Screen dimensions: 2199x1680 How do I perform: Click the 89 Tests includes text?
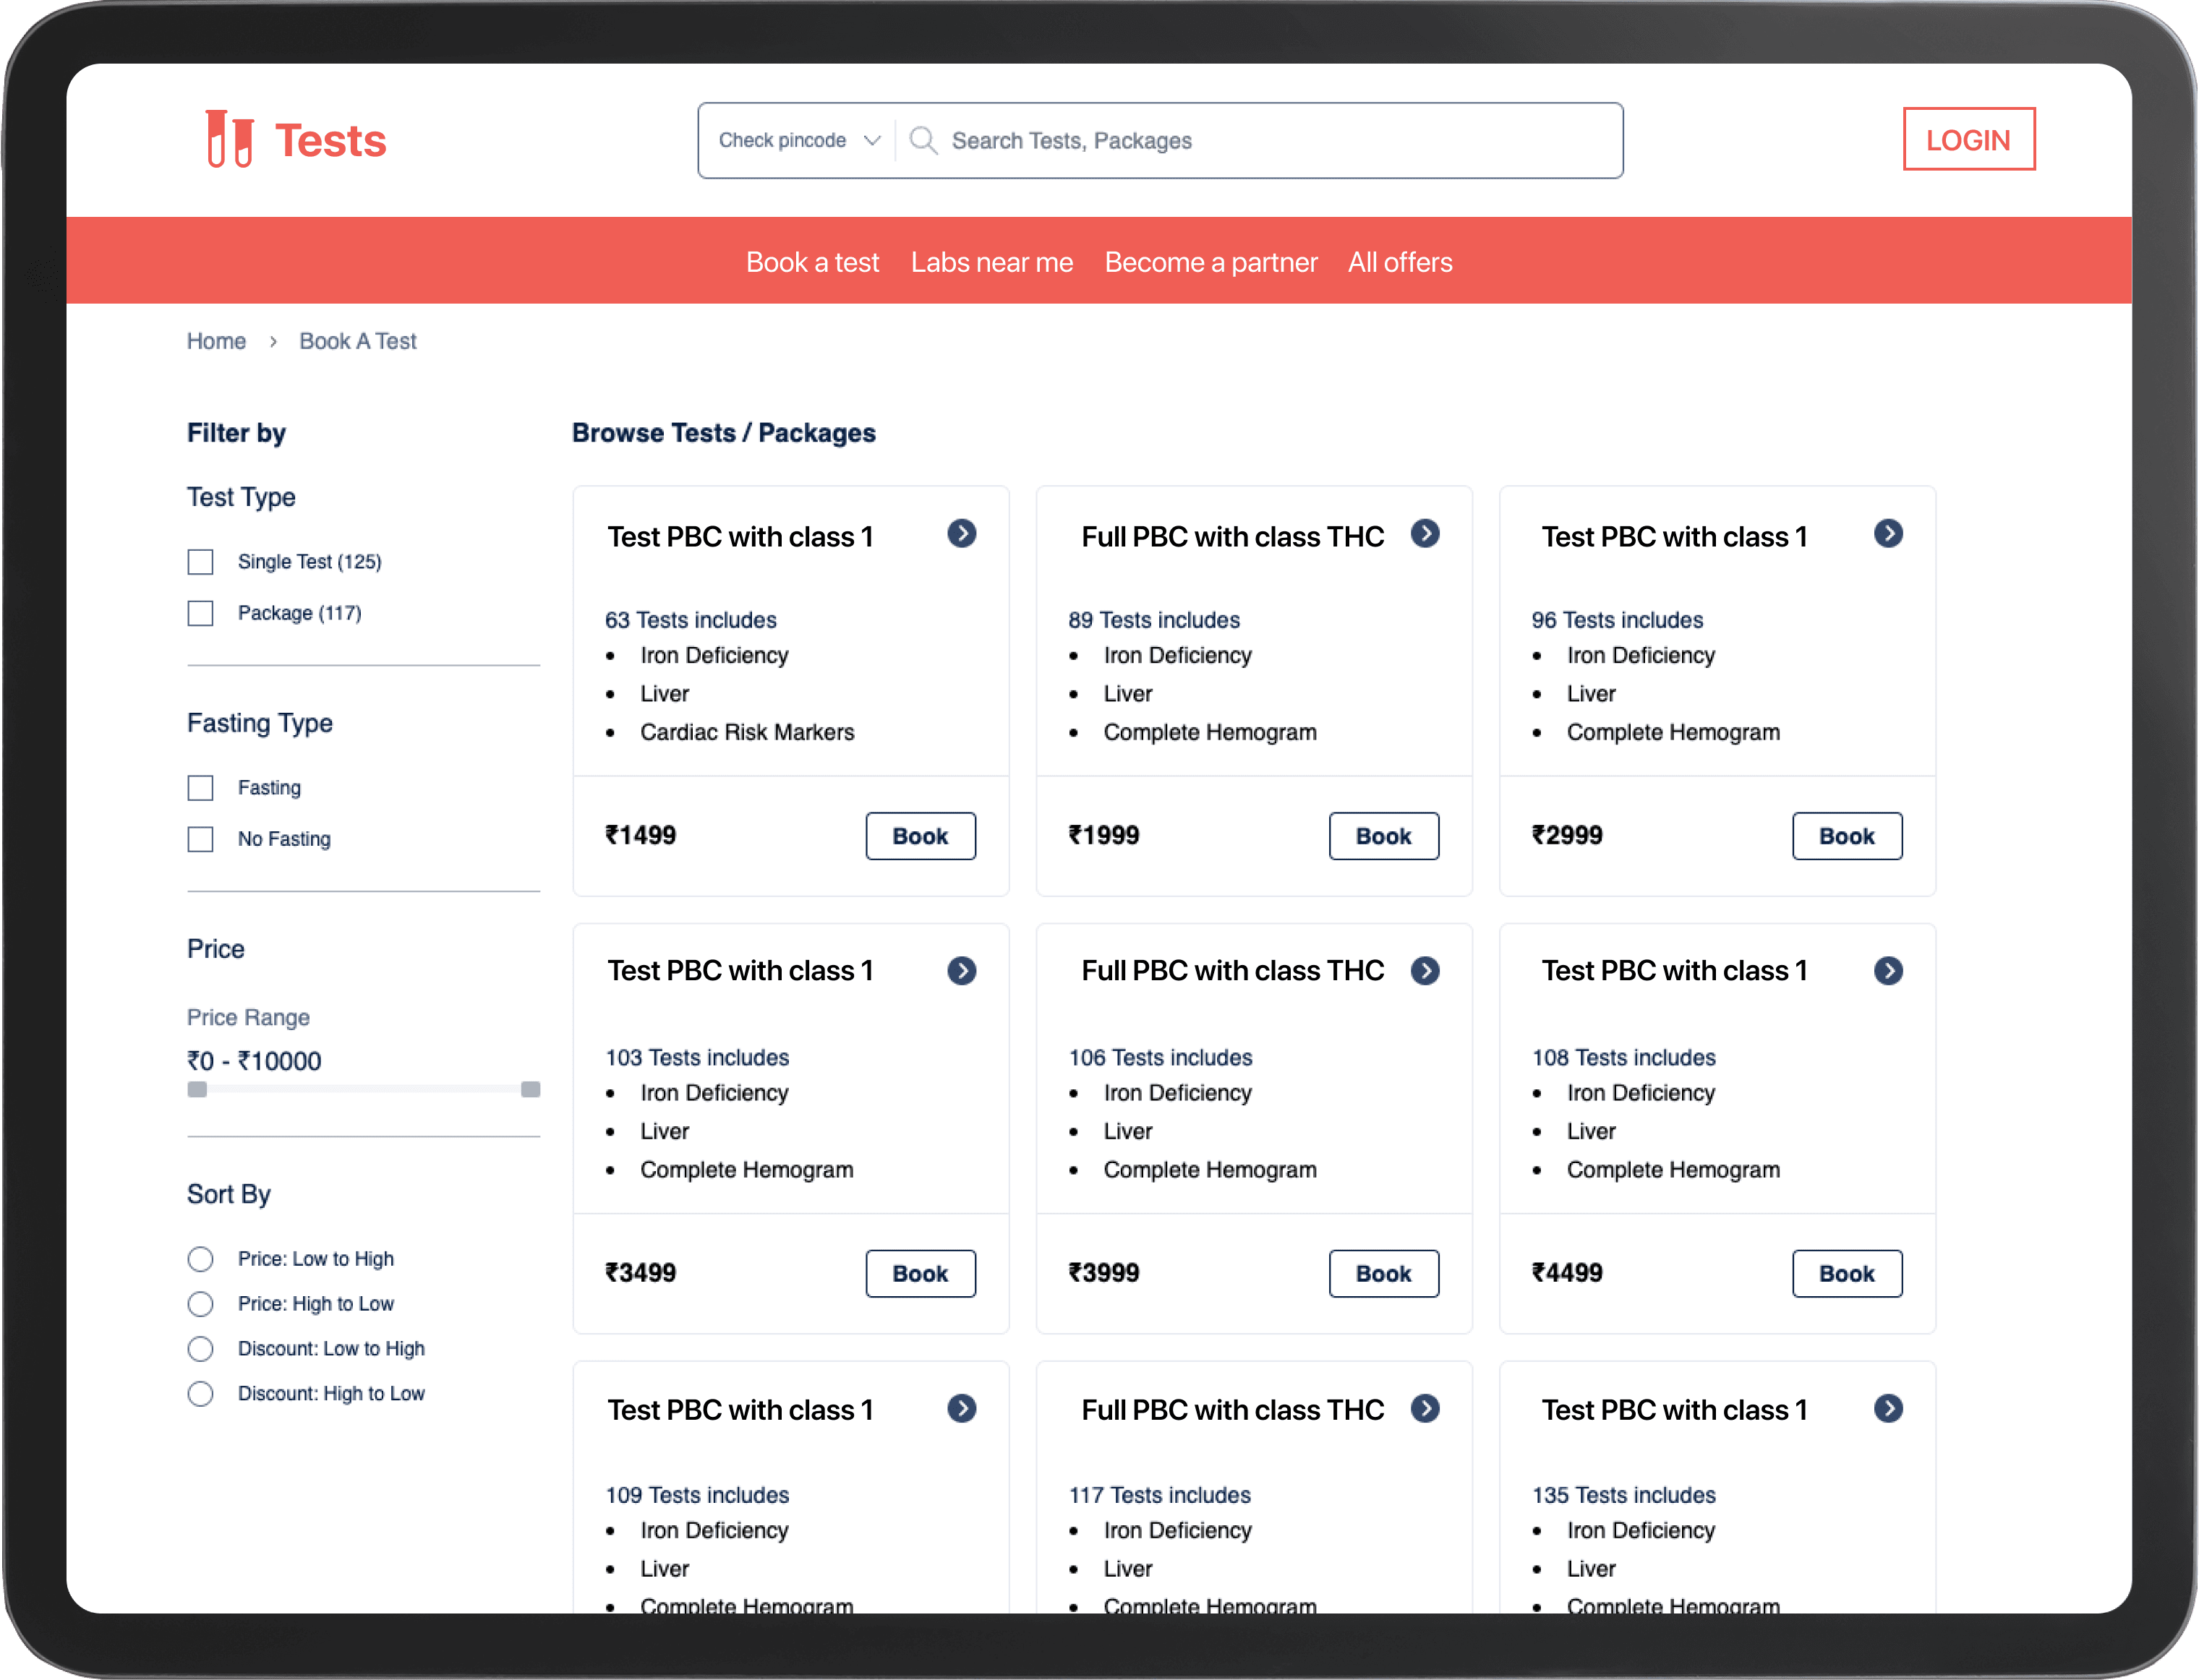tap(1153, 620)
